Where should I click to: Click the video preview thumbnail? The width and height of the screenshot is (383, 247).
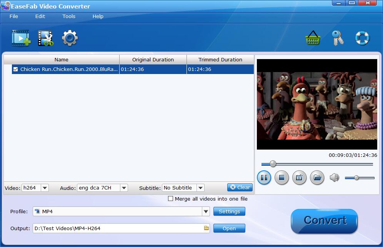tap(317, 104)
